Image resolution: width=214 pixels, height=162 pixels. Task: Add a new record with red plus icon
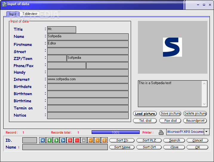click(x=70, y=140)
